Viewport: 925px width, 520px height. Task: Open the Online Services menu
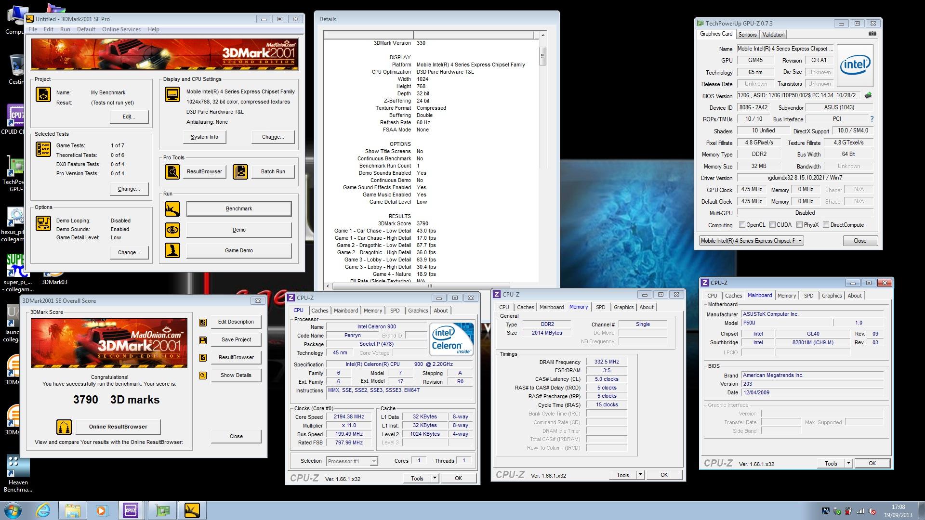point(121,29)
